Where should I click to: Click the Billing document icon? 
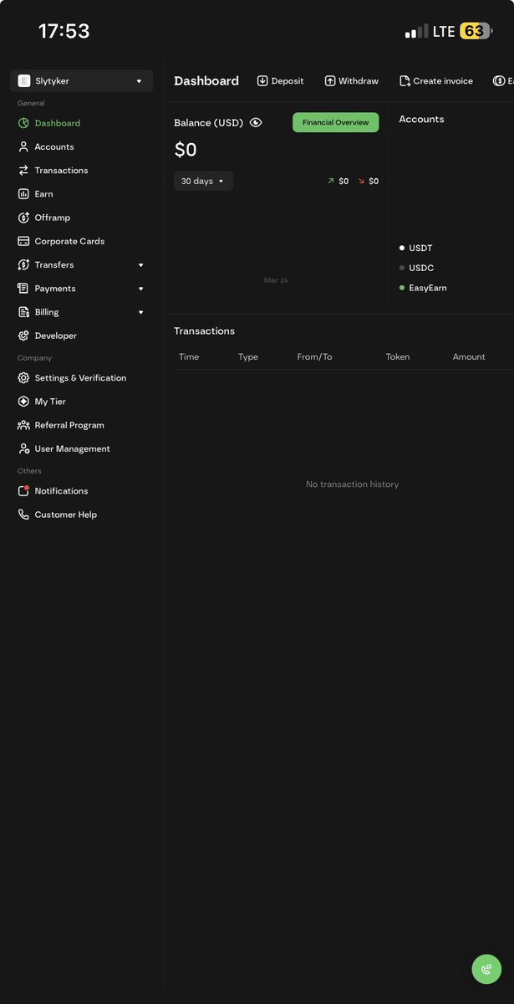pos(23,312)
